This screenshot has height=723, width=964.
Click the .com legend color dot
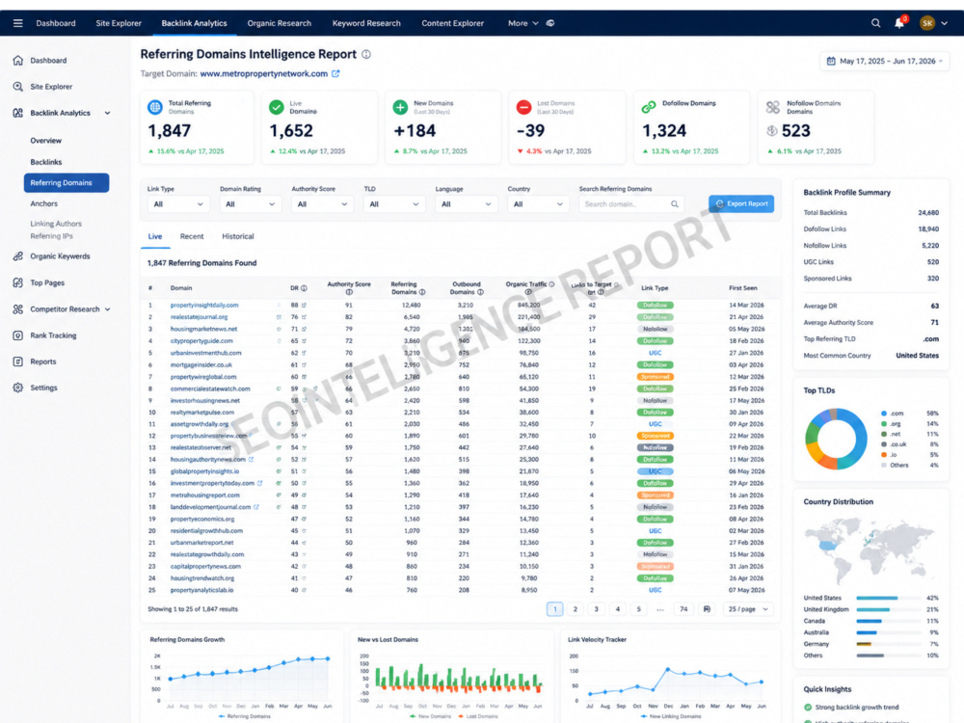click(884, 414)
